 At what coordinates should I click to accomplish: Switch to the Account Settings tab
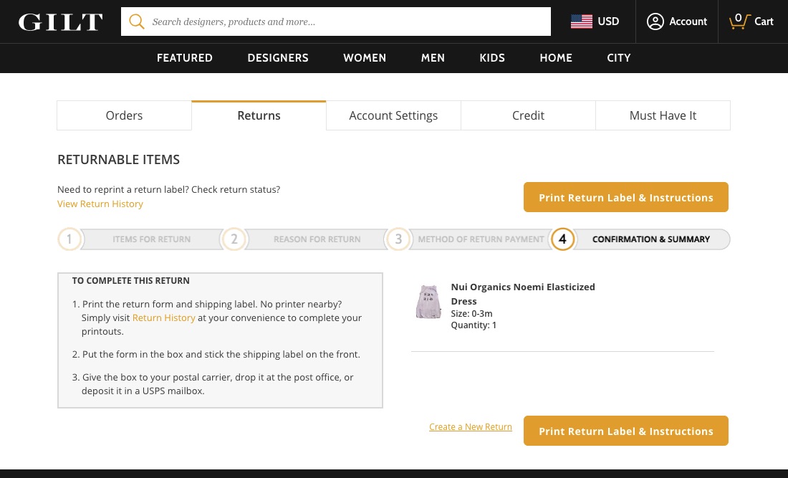(393, 115)
